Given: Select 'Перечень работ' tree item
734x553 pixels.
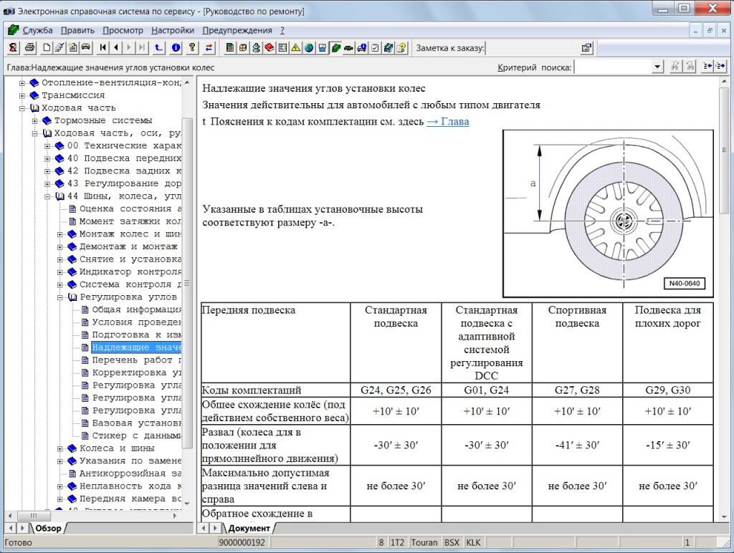Looking at the screenshot, I should pyautogui.click(x=137, y=360).
